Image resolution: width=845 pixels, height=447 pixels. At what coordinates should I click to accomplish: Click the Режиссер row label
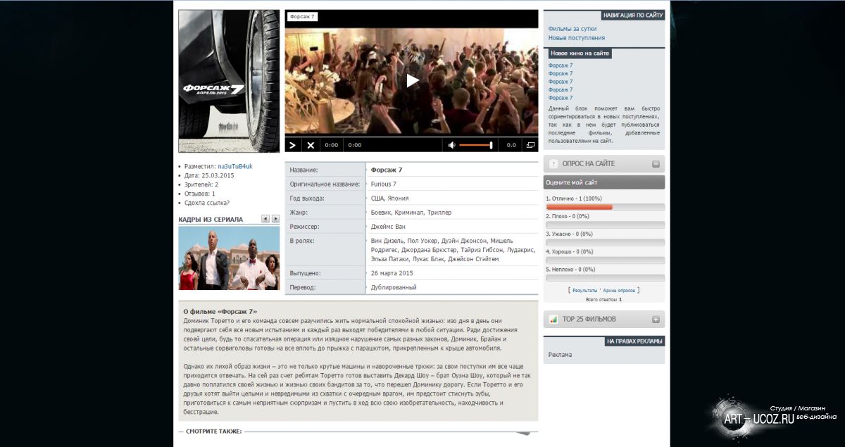click(306, 227)
